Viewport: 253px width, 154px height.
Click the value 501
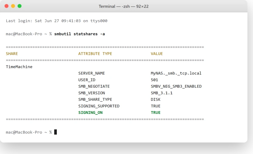[x=154, y=80]
